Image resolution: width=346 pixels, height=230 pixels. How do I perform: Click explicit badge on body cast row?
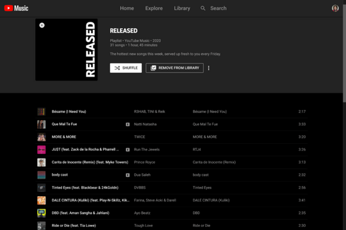(x=128, y=175)
